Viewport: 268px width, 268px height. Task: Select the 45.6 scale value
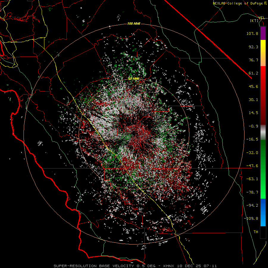tap(253, 86)
